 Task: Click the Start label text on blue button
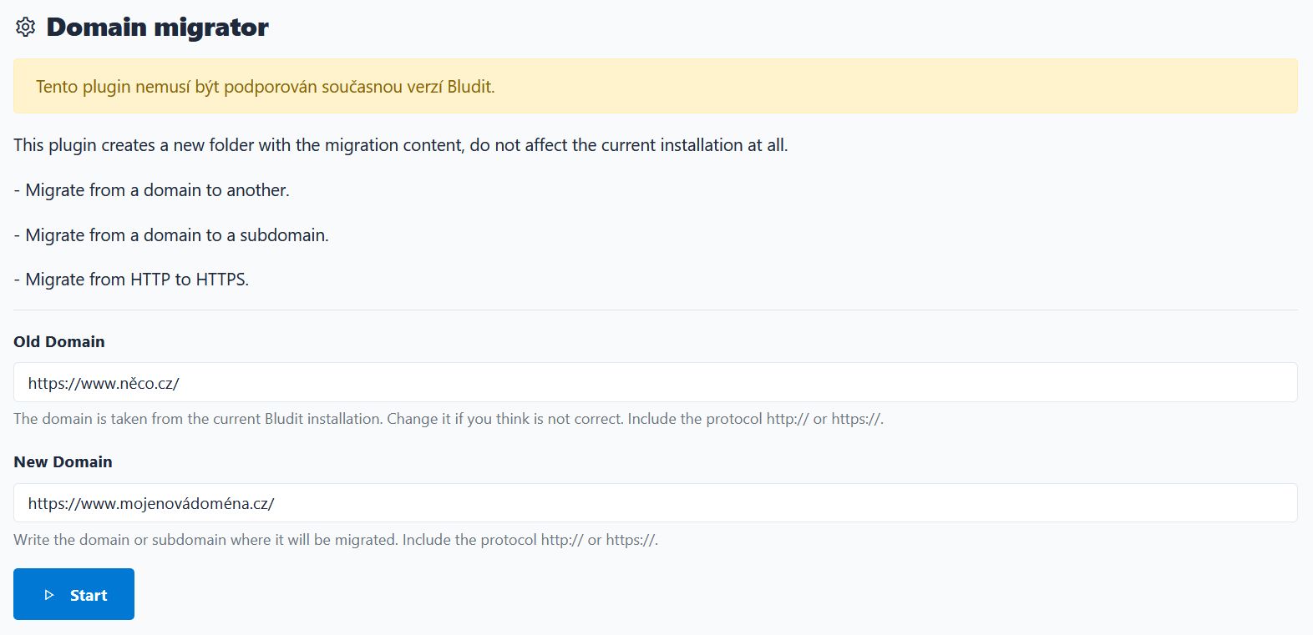[89, 595]
